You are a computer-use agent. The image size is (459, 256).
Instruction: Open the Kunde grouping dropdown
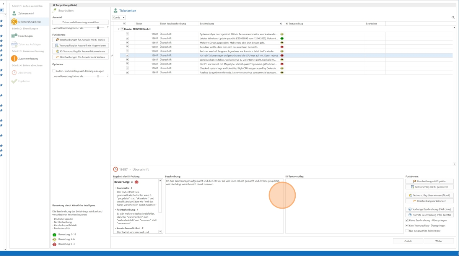119,18
